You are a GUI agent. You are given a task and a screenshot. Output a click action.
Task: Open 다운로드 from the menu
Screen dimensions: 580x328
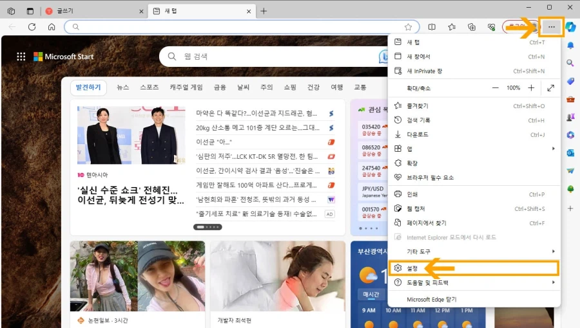pos(474,134)
